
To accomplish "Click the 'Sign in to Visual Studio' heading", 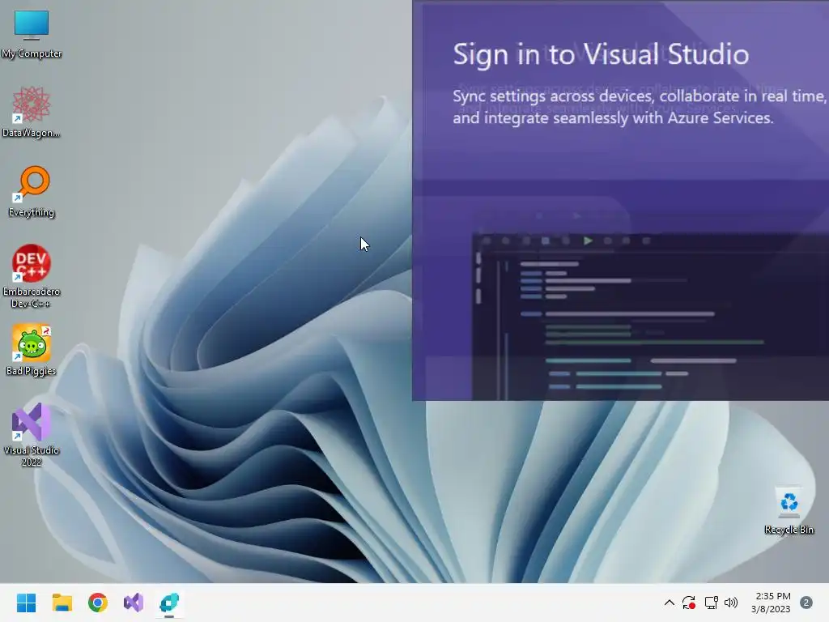I will click(x=601, y=54).
